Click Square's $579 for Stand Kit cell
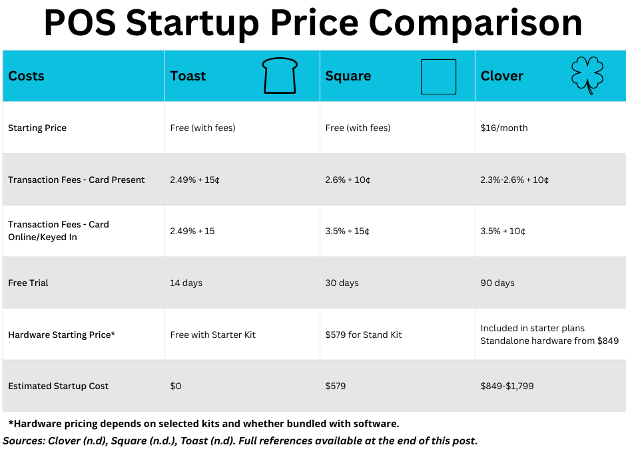 tap(364, 335)
